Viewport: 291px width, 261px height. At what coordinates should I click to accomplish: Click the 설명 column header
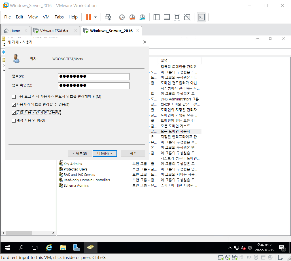[180, 60]
